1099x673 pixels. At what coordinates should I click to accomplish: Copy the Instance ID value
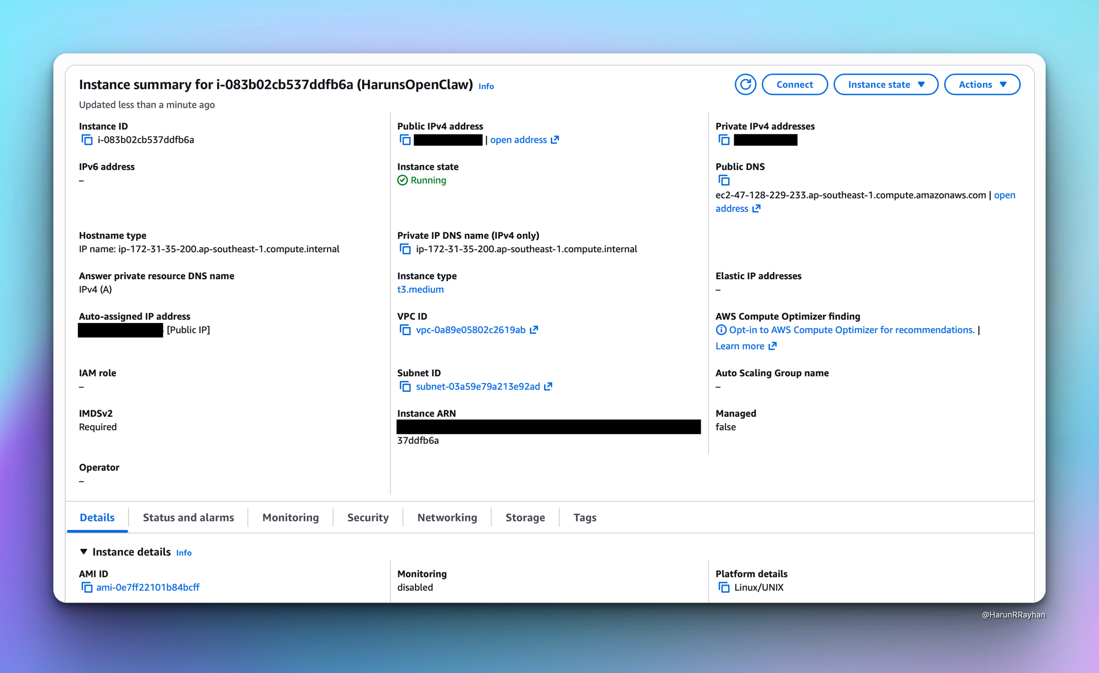coord(87,140)
